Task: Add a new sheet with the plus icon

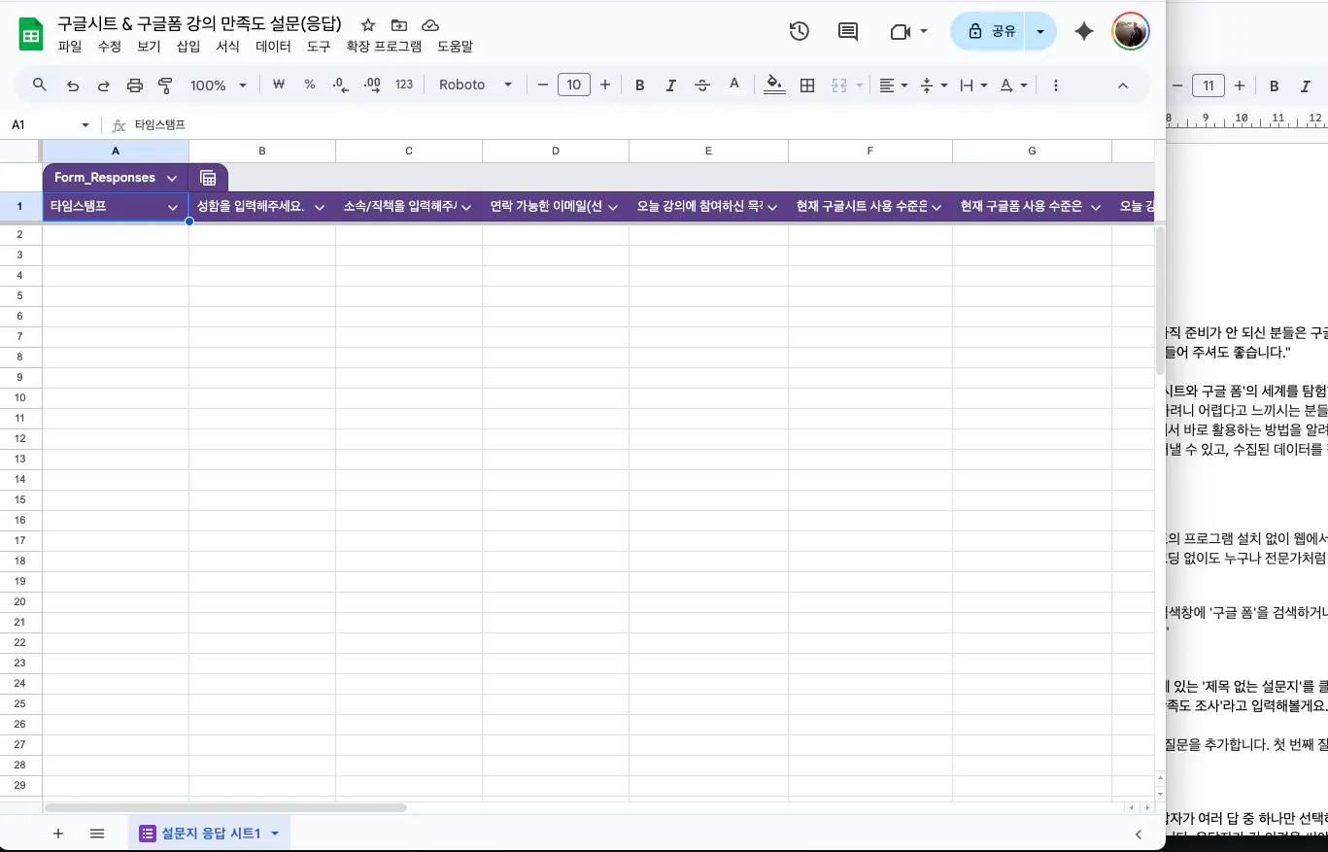Action: click(58, 834)
